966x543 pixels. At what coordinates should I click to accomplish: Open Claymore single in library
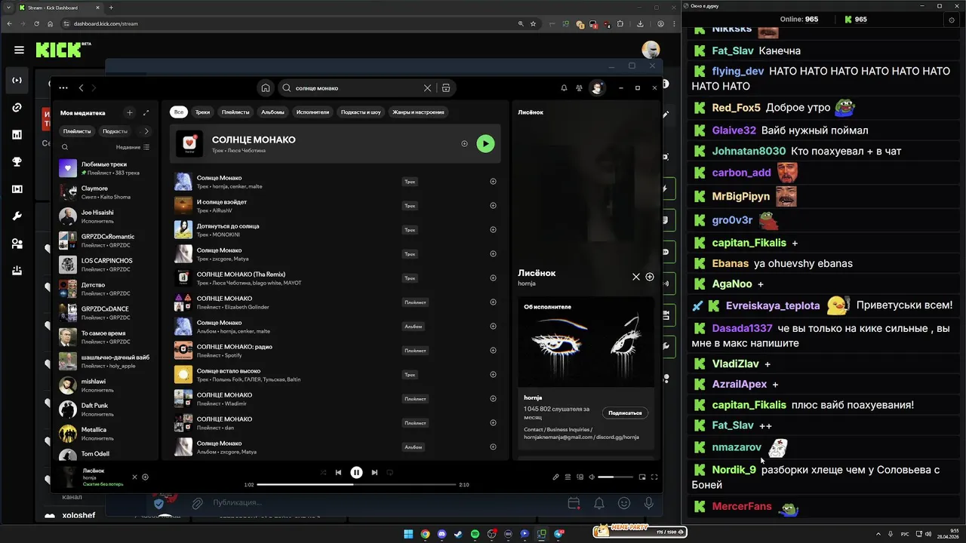(106, 192)
